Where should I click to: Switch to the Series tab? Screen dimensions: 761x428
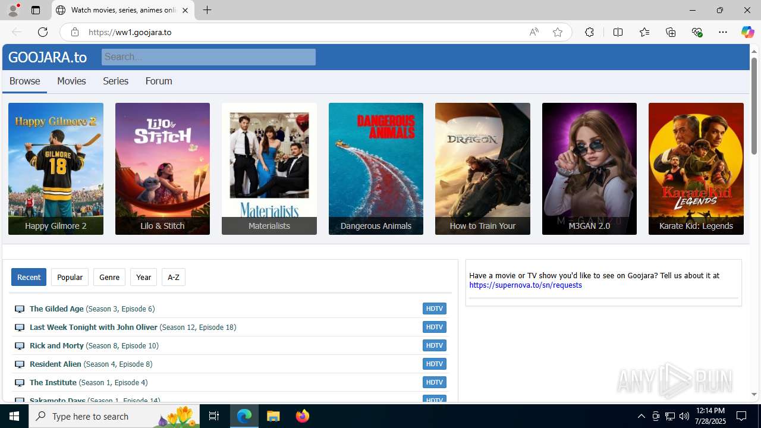pos(115,81)
